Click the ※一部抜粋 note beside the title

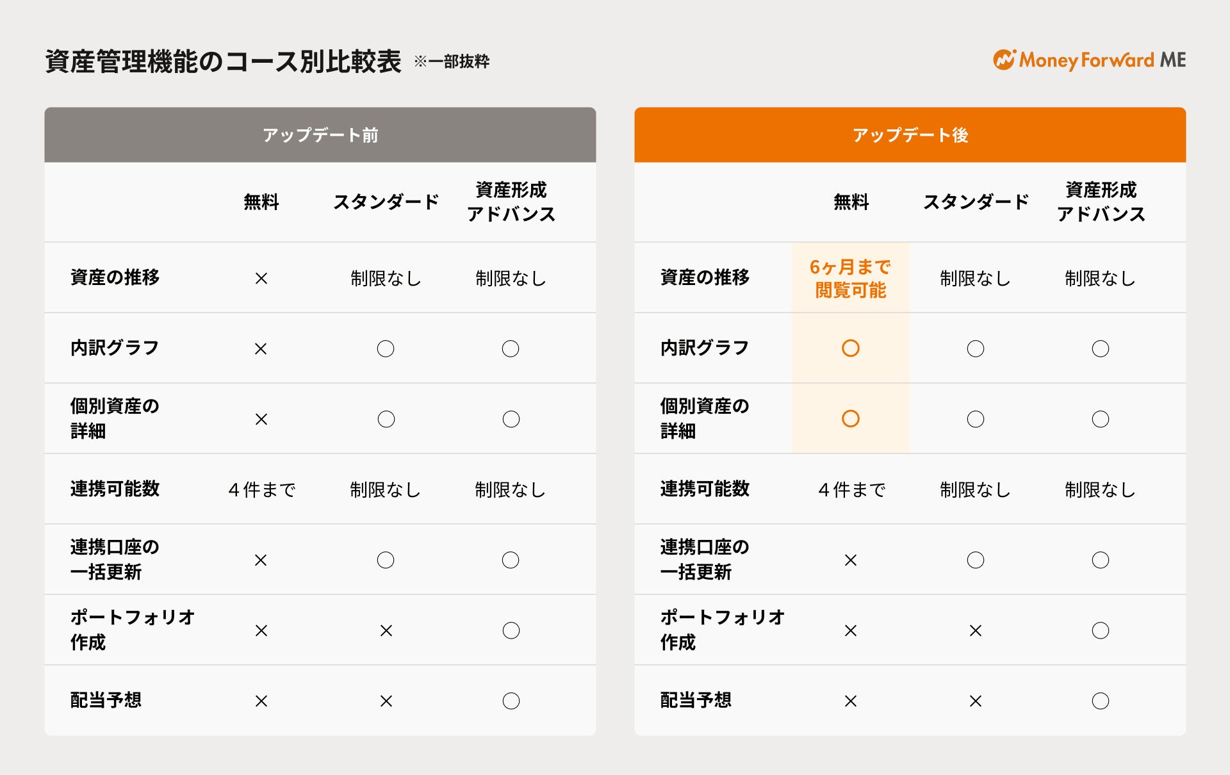452,61
